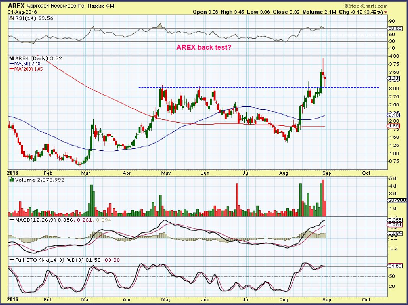
Task: Click the 2078992 volume tag on right axis
Action: point(397,200)
